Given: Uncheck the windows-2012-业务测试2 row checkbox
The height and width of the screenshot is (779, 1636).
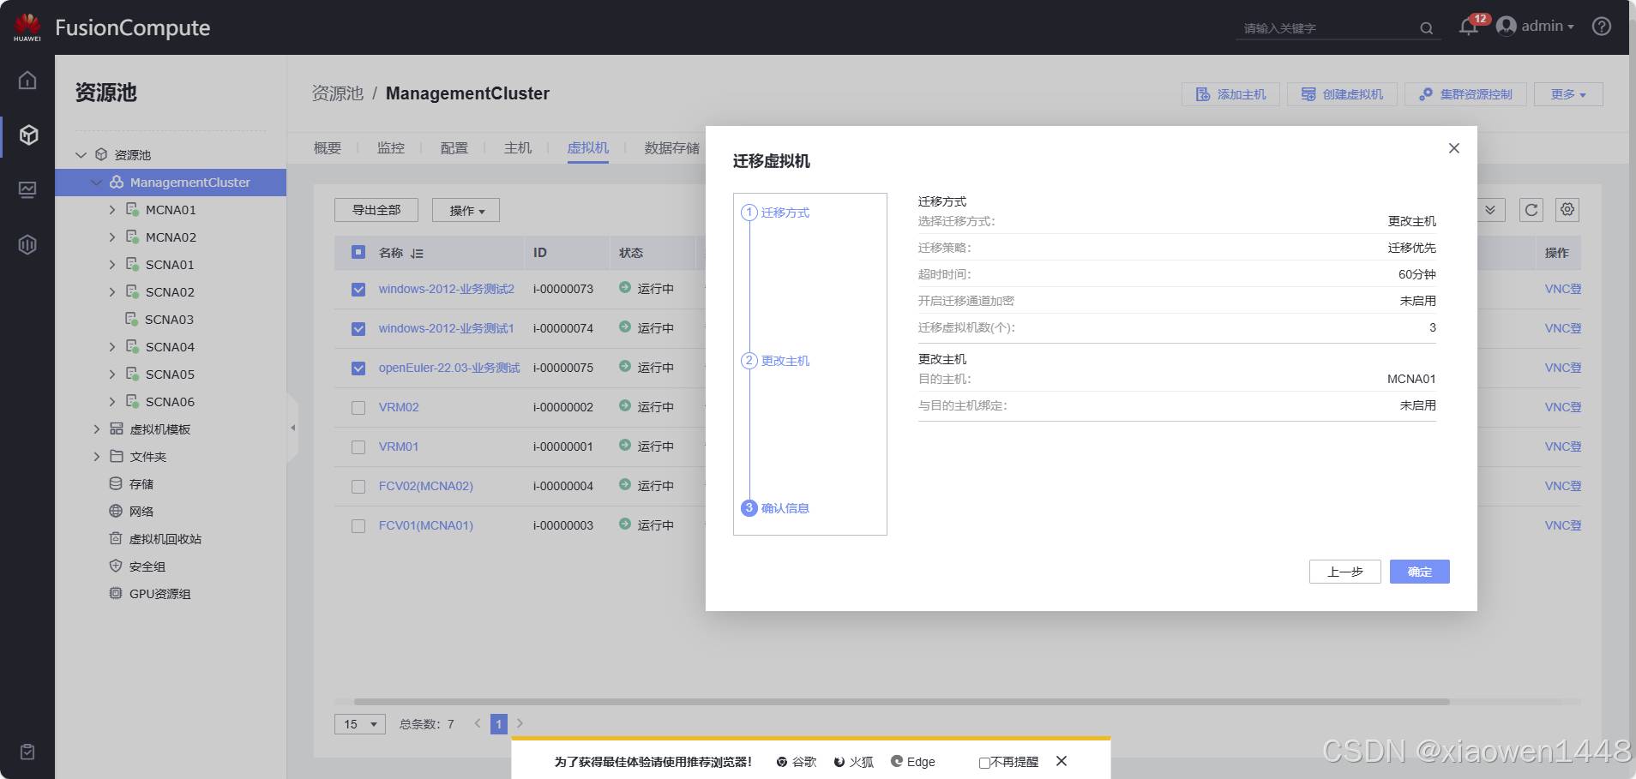Looking at the screenshot, I should coord(358,290).
